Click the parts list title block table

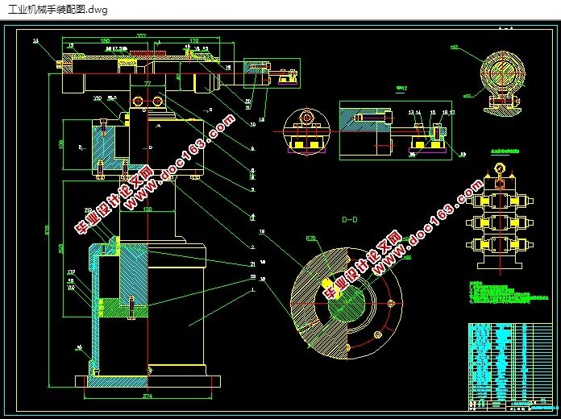510,367
